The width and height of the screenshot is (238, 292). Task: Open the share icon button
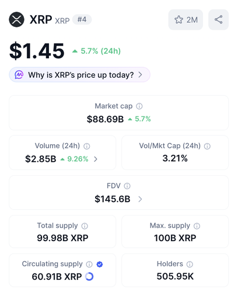(218, 20)
